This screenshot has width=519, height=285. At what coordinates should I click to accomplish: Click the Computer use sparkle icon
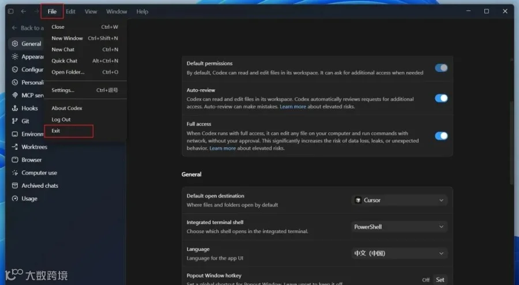(x=15, y=173)
